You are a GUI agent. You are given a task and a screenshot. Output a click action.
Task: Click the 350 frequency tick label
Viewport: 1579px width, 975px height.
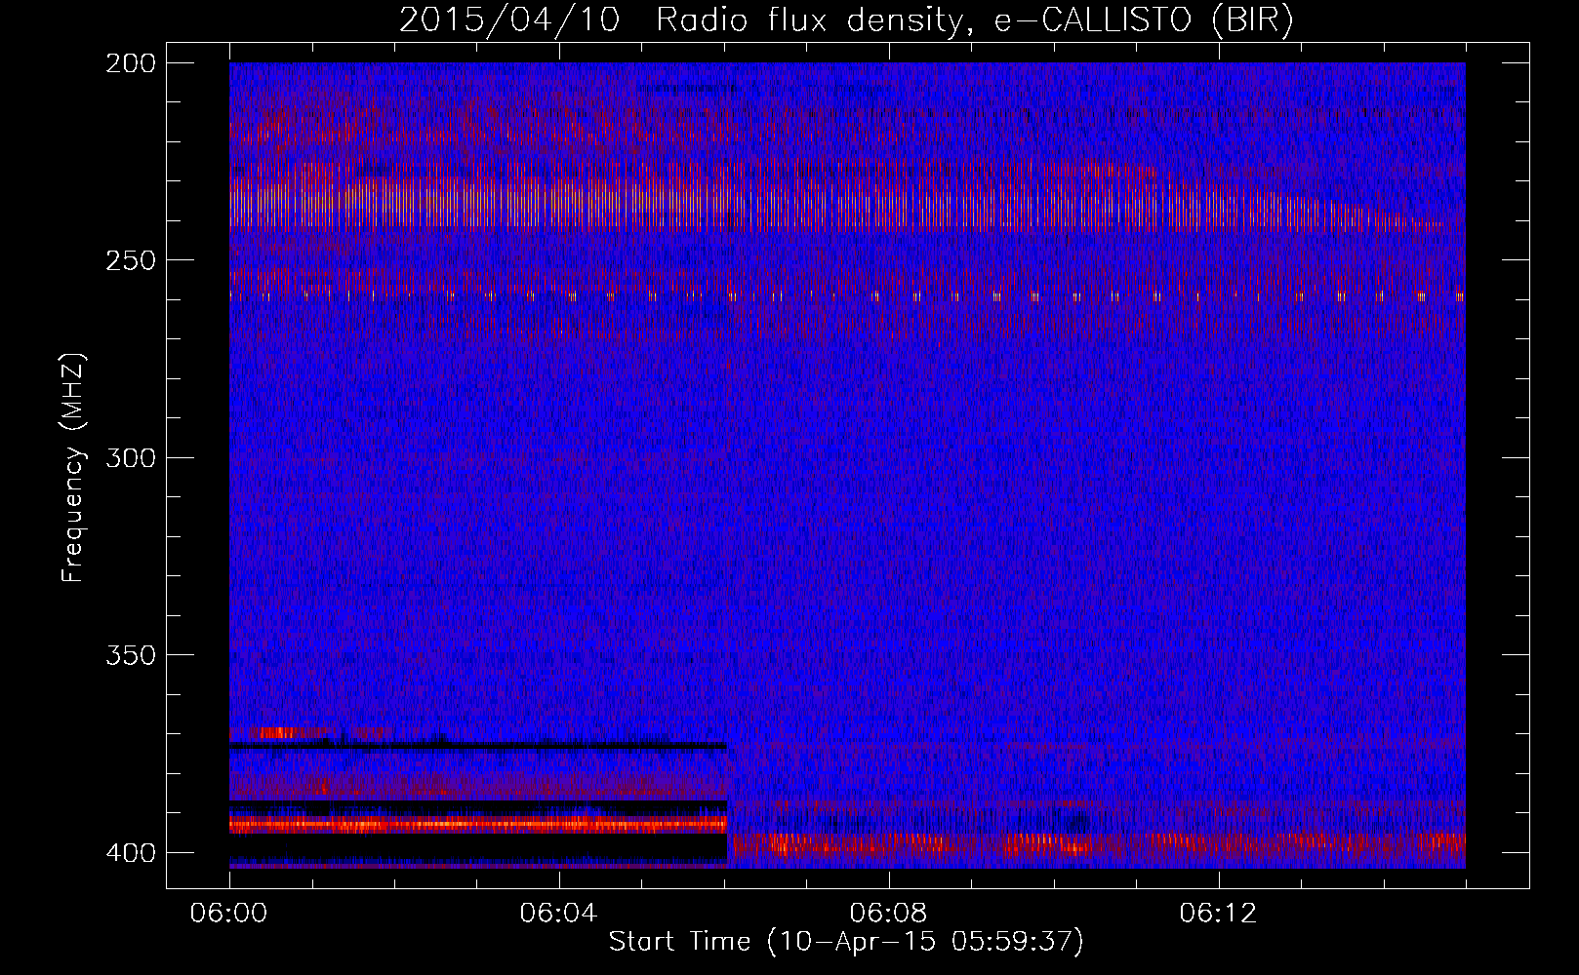[130, 655]
